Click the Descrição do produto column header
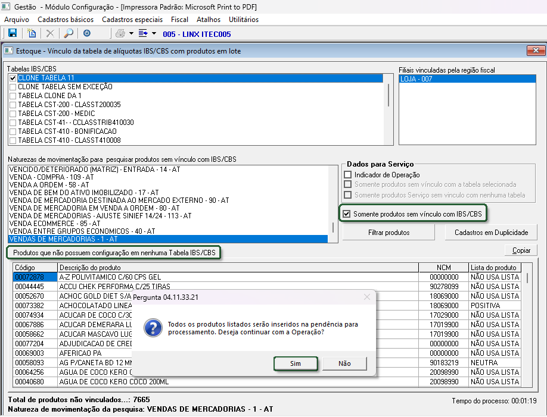The image size is (547, 417). click(238, 267)
